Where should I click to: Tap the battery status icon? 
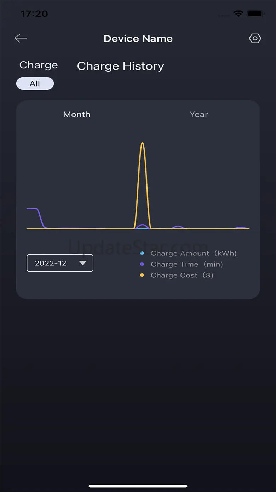tap(255, 14)
